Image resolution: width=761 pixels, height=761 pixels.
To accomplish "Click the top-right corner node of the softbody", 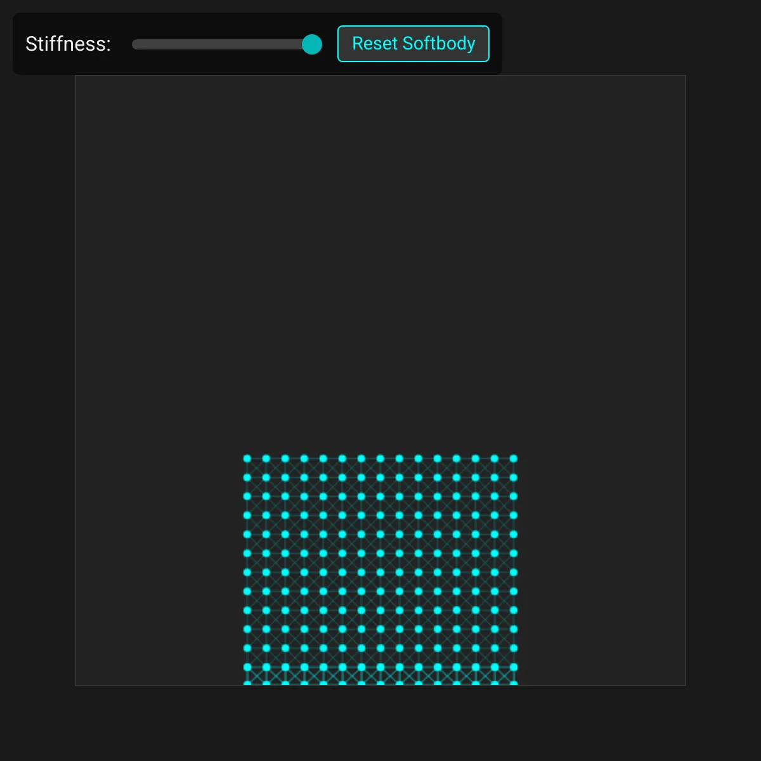I will pos(514,459).
